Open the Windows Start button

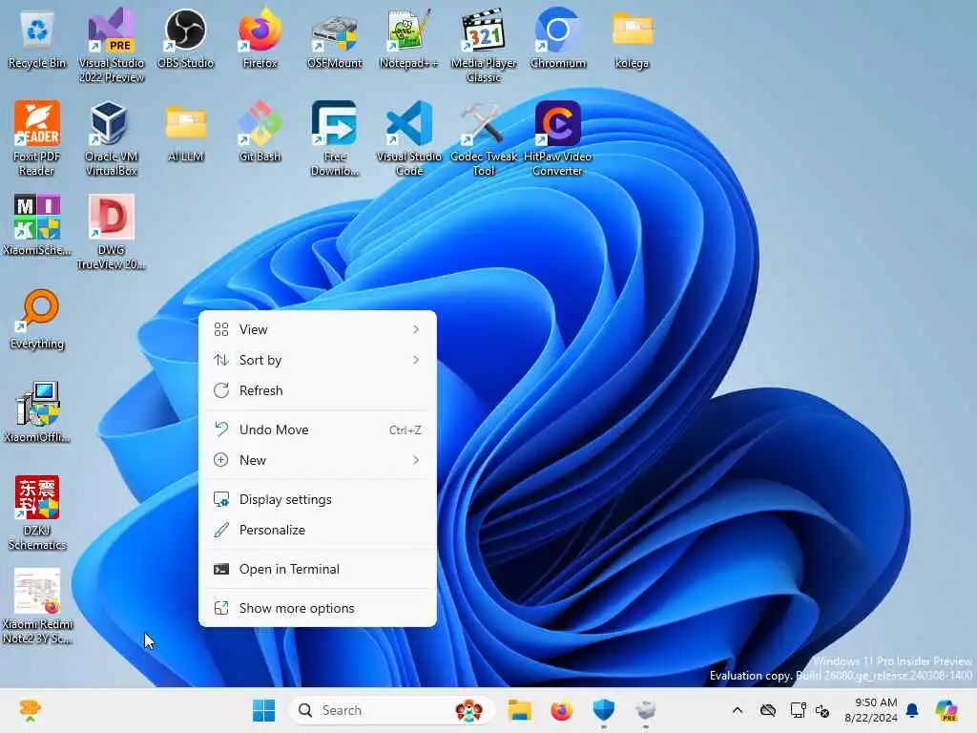point(263,710)
